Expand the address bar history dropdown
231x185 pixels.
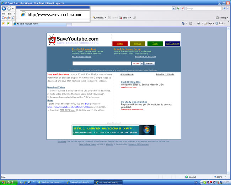[174, 9]
